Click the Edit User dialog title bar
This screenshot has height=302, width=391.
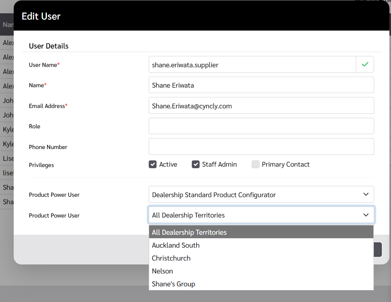coord(196,16)
